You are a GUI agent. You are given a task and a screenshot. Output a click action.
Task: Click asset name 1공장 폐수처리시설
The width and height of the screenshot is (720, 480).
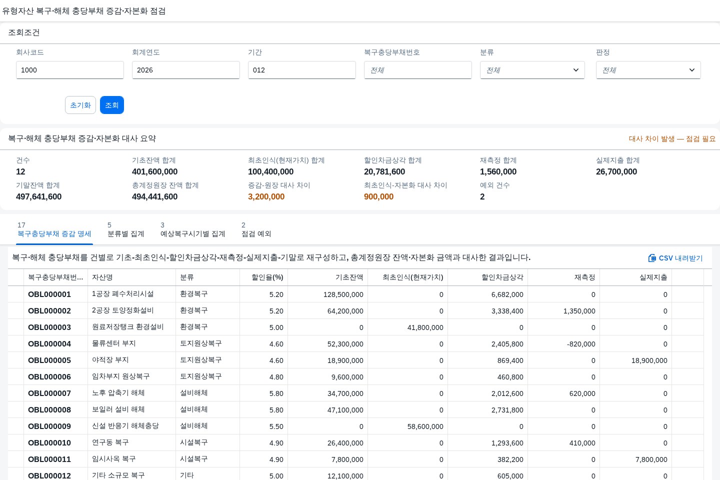123,294
